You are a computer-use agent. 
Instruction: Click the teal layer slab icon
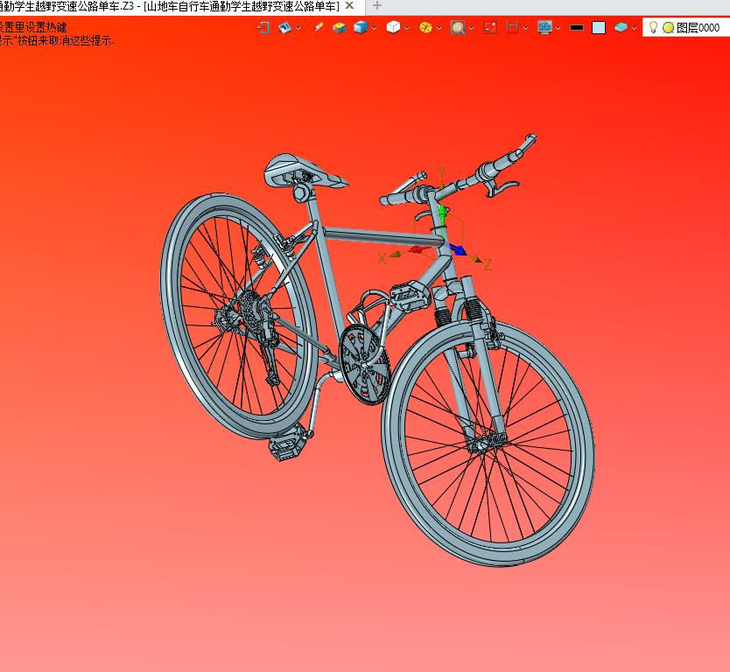[x=621, y=28]
